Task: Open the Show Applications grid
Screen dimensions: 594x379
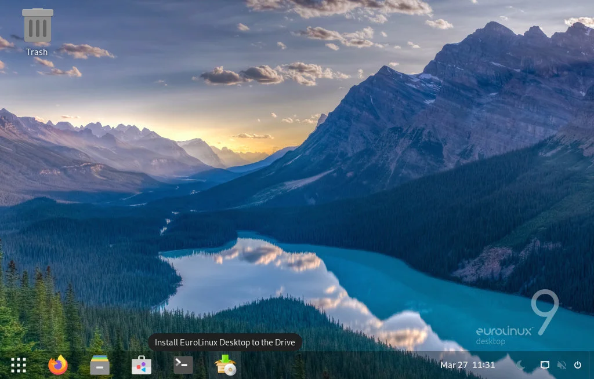Action: (x=18, y=365)
